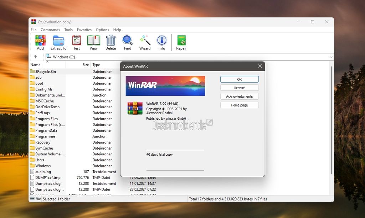Image resolution: width=365 pixels, height=218 pixels.
Task: Click the Acknowledgments button
Action: click(239, 96)
